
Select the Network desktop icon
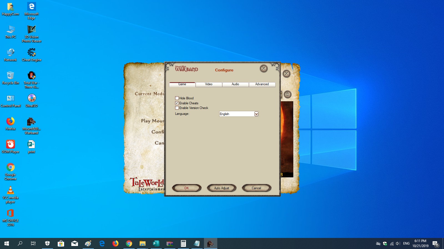pos(11,55)
